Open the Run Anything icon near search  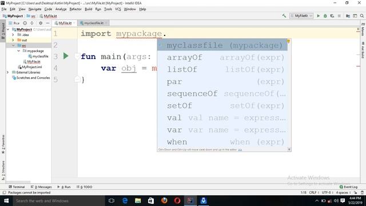(355, 16)
